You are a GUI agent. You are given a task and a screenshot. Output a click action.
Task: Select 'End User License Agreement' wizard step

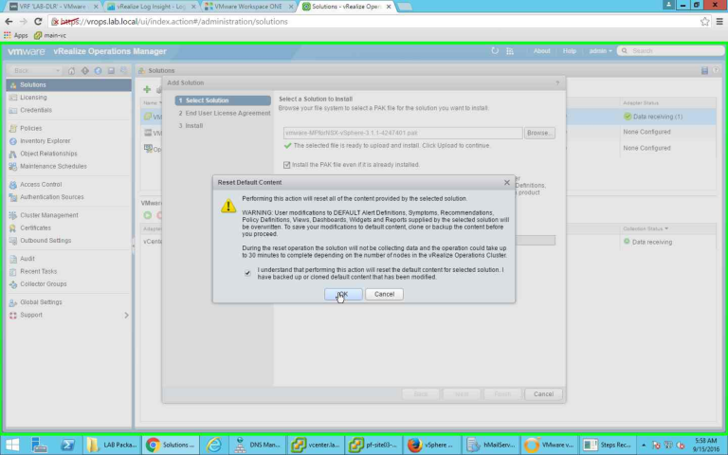pyautogui.click(x=223, y=113)
